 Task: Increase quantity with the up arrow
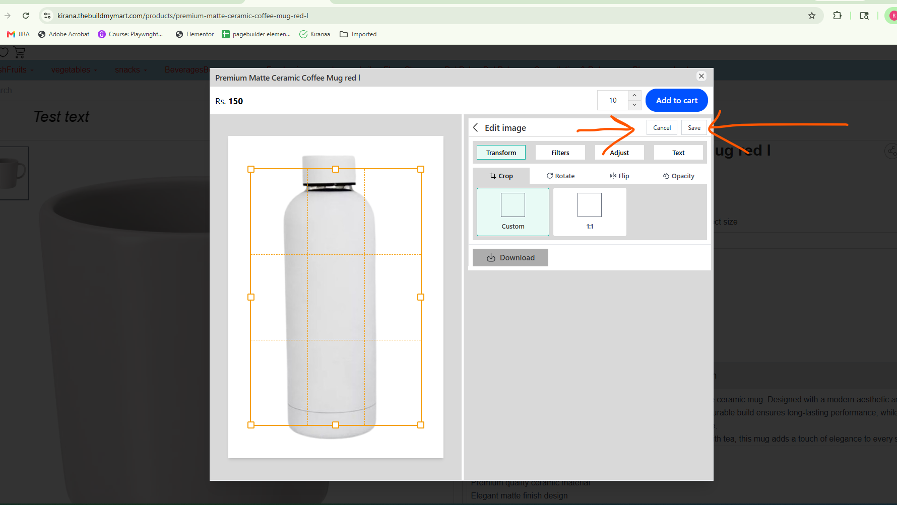tap(634, 96)
